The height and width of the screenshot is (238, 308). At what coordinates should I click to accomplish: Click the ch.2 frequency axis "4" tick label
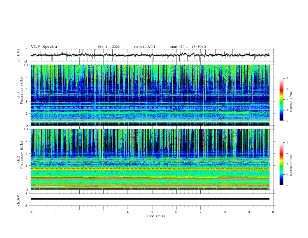28,166
